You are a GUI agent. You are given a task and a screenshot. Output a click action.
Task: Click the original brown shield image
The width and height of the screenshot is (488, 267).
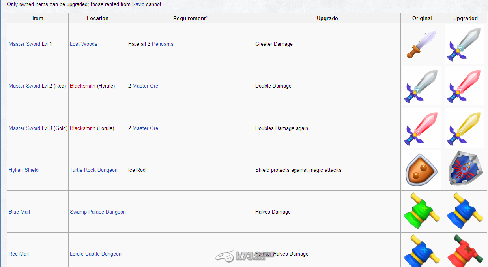pyautogui.click(x=421, y=170)
